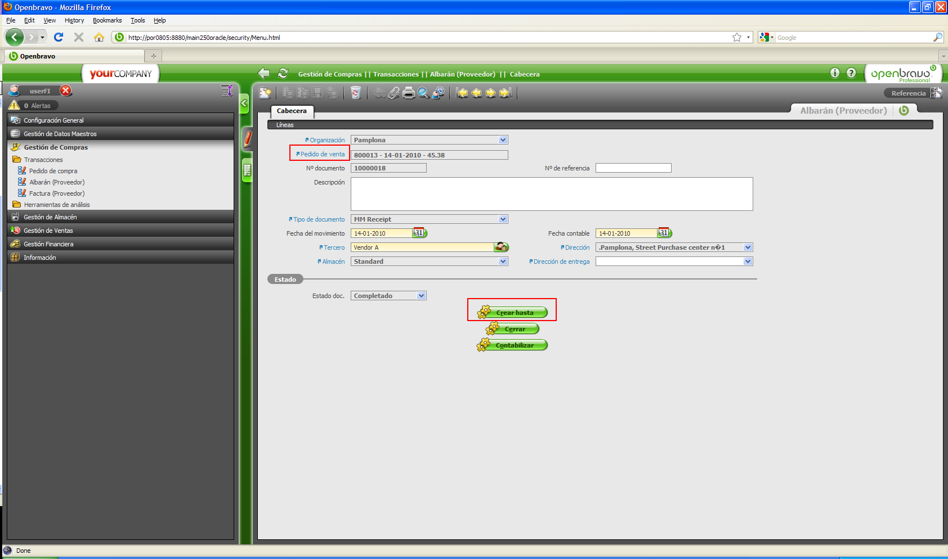The height and width of the screenshot is (559, 948).
Task: Click the Contabilizar button
Action: click(512, 345)
